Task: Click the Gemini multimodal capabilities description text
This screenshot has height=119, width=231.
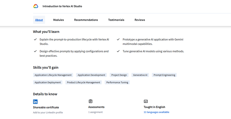Action: 153,42
